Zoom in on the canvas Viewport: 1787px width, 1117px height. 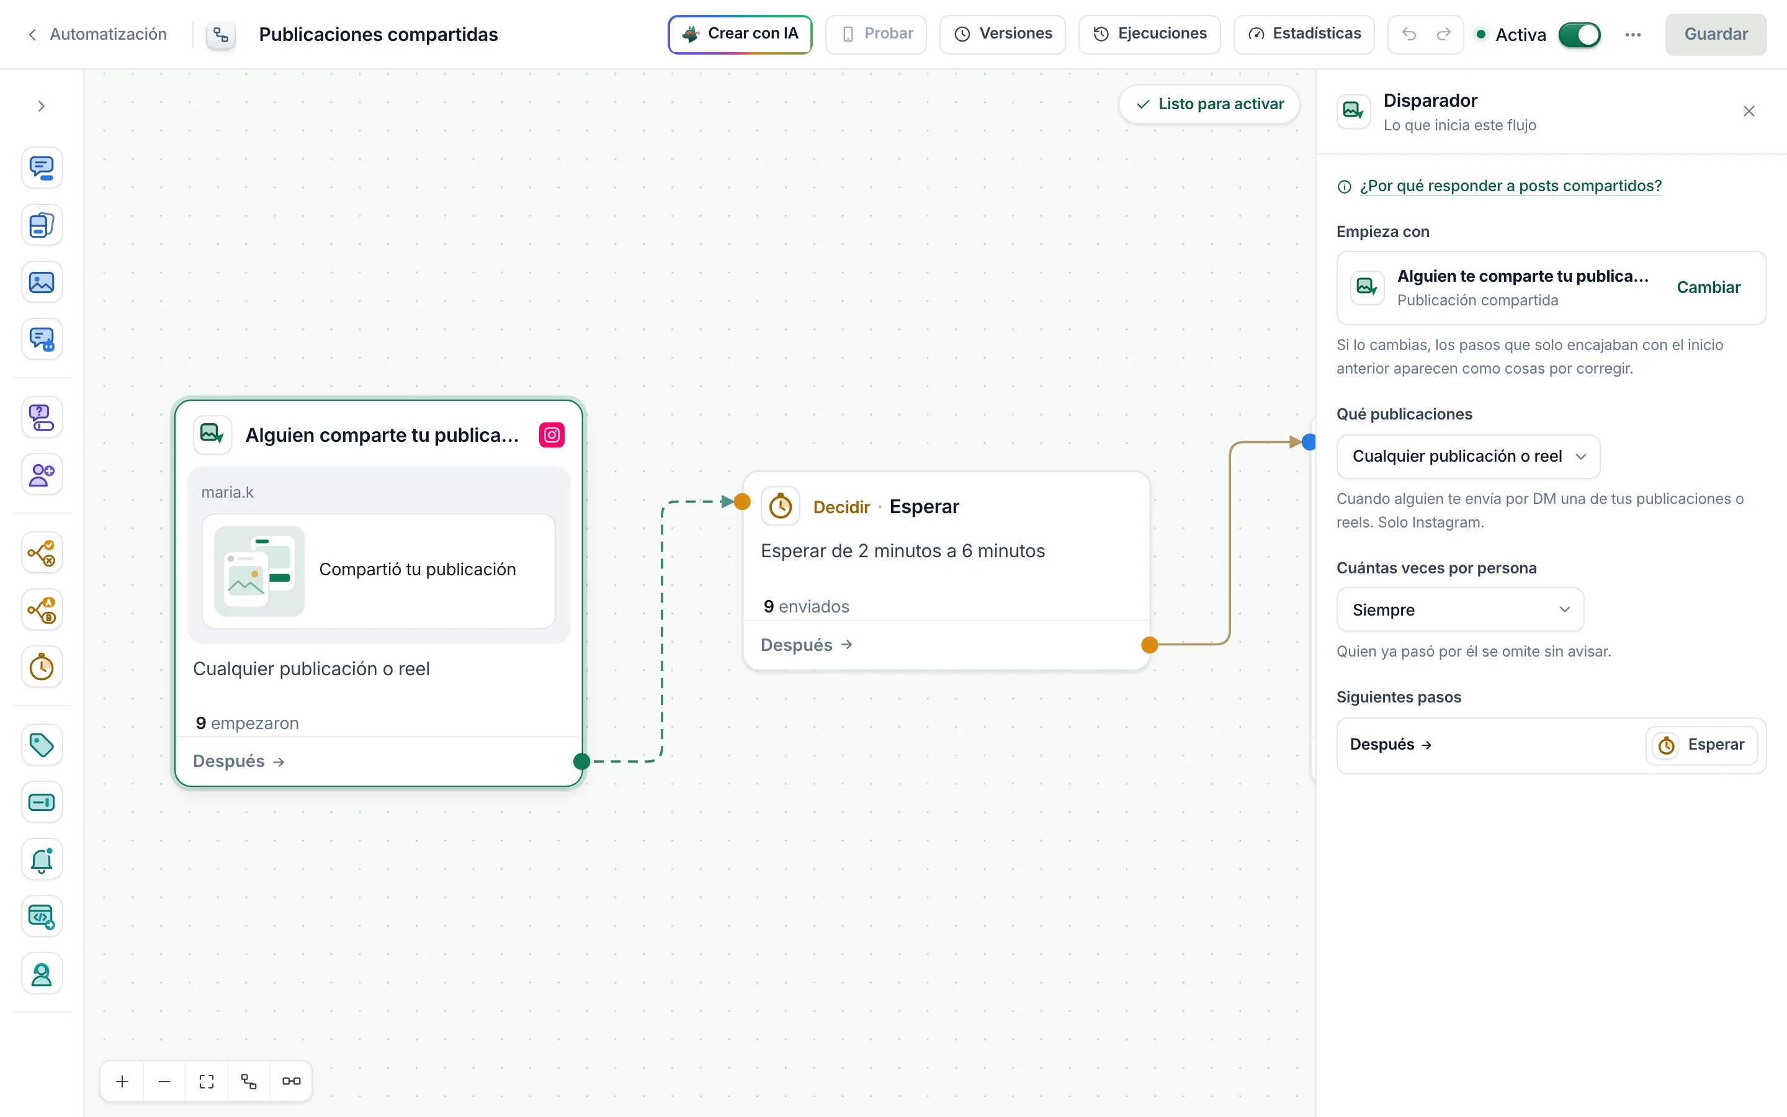coord(123,1082)
